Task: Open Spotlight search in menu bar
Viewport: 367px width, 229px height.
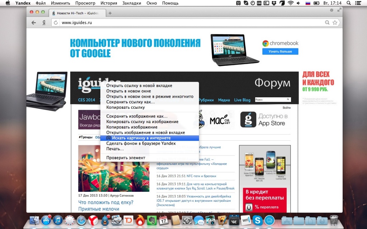Action: click(349, 3)
